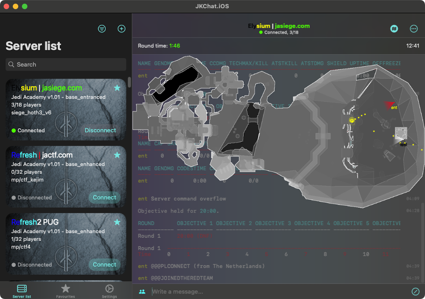Click mp/ctf4 map name text
Image resolution: width=425 pixels, height=299 pixels.
pyautogui.click(x=21, y=247)
